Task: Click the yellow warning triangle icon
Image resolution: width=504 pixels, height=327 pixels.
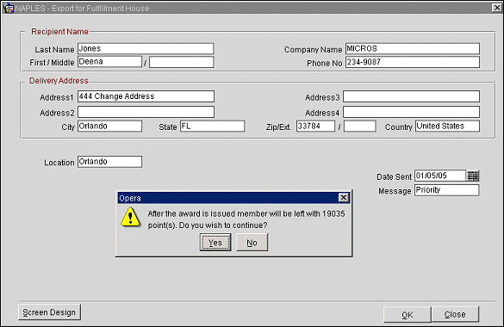Action: (130, 217)
